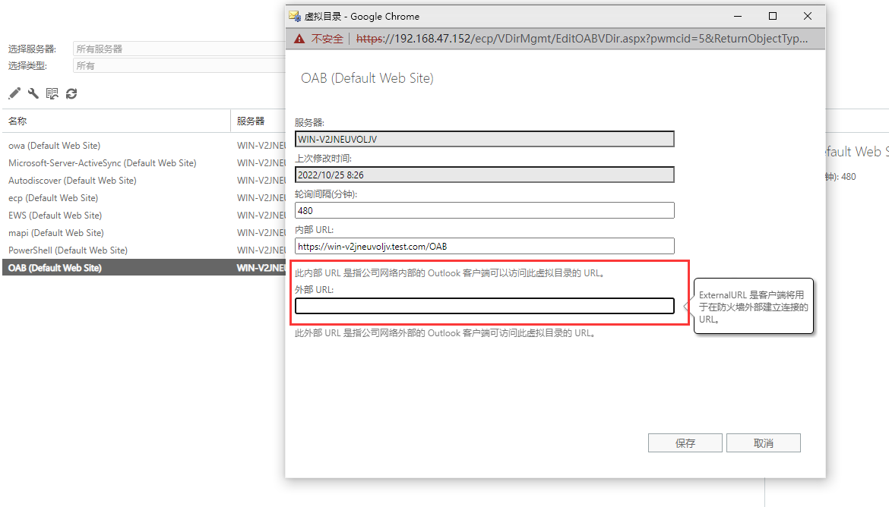Open the 选择类型 dropdown

click(179, 66)
